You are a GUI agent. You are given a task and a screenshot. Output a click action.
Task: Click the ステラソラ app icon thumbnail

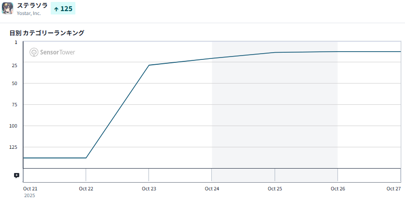[8, 9]
